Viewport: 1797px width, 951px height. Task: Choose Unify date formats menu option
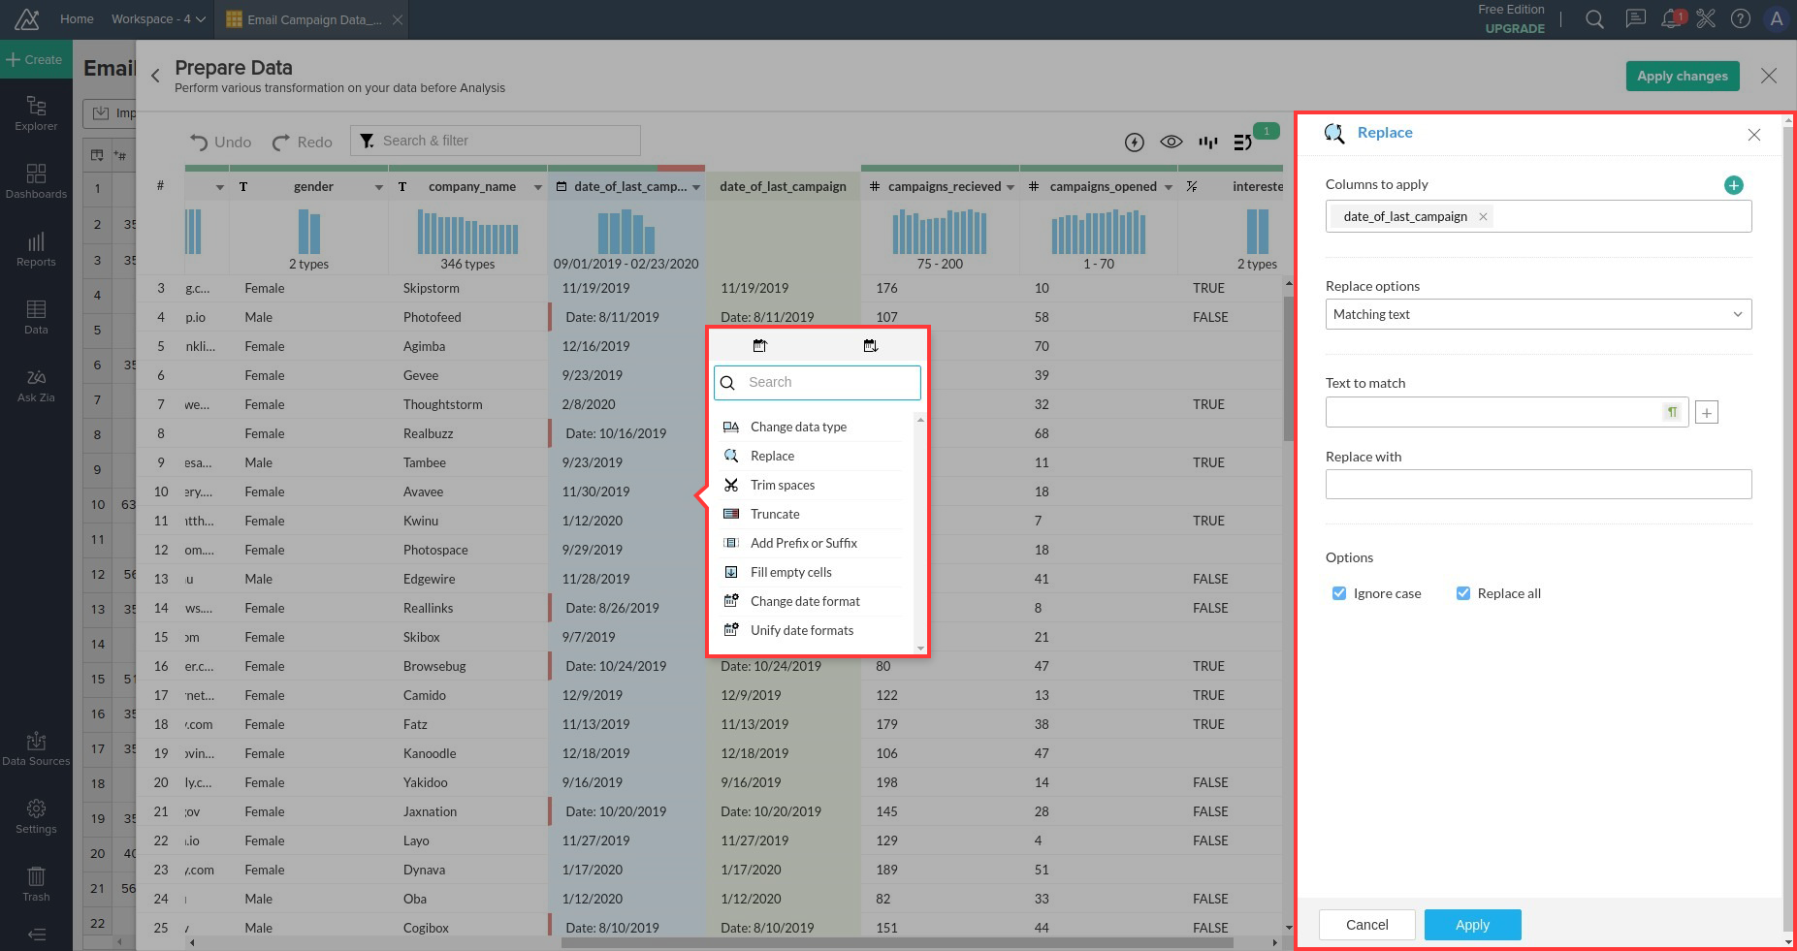pos(801,630)
